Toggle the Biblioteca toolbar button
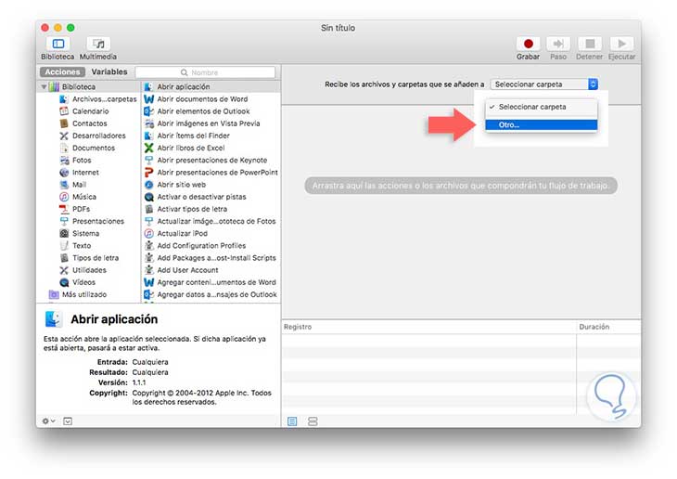677x479 pixels. coord(57,45)
